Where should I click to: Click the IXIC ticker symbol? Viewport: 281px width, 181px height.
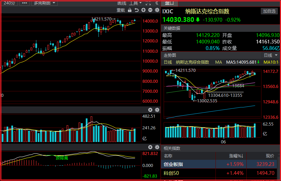(168, 11)
